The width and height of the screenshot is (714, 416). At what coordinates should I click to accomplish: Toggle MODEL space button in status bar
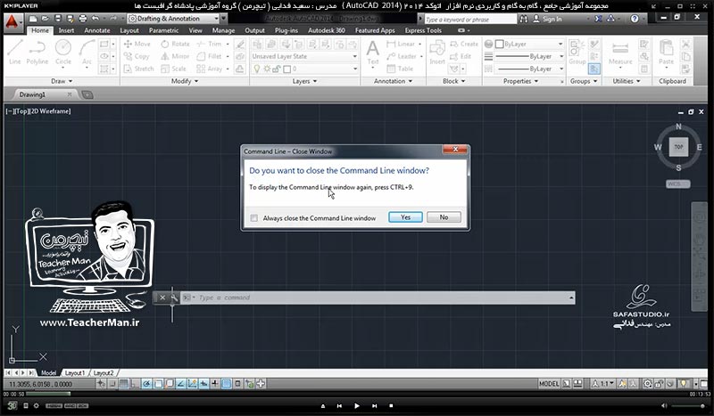click(x=549, y=384)
